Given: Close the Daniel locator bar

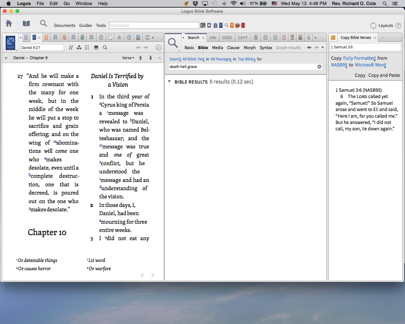Looking at the screenshot, I should [159, 58].
